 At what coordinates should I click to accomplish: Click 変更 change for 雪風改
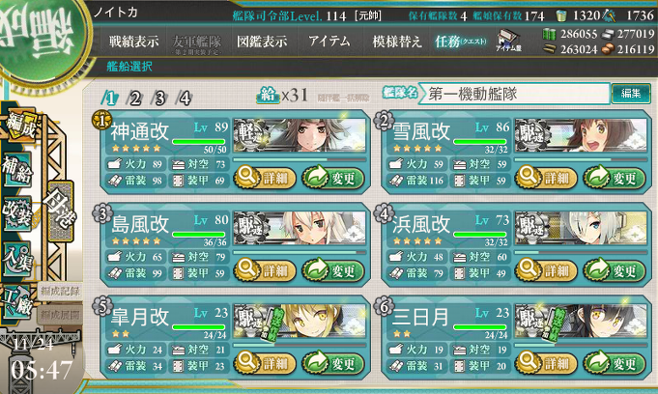pyautogui.click(x=615, y=178)
